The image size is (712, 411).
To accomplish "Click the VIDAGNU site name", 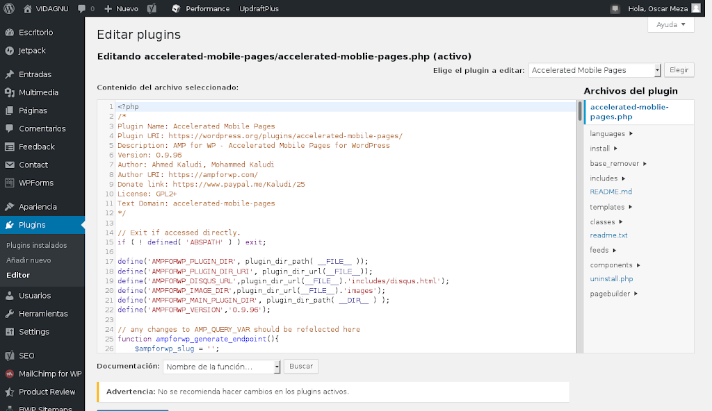I will (51, 8).
